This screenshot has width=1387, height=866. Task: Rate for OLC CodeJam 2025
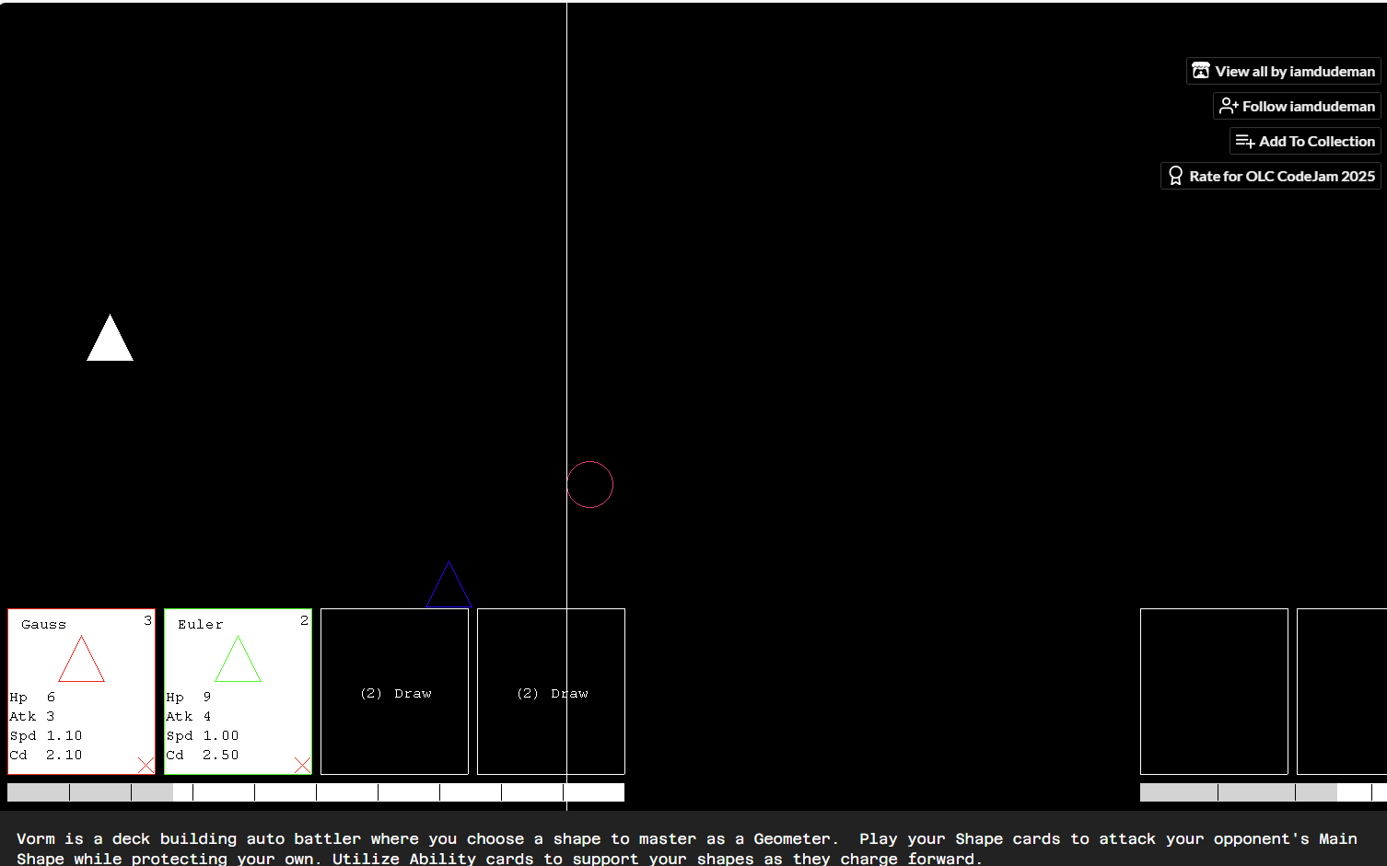point(1271,176)
